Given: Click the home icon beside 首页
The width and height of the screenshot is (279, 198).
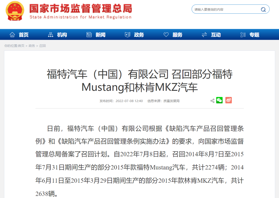Looking at the screenshot, I should [x=12, y=35].
